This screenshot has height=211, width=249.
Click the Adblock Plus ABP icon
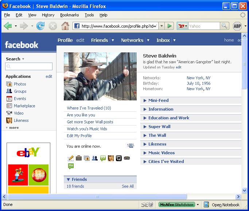tap(237, 26)
